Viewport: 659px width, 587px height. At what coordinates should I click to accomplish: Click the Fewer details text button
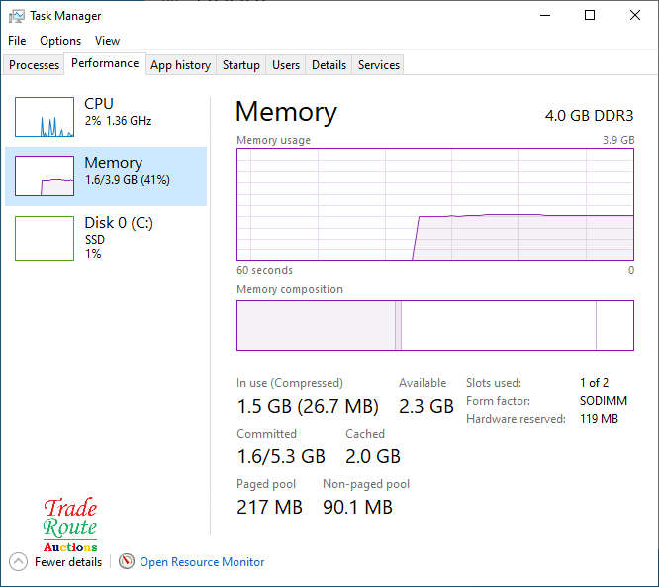[68, 562]
